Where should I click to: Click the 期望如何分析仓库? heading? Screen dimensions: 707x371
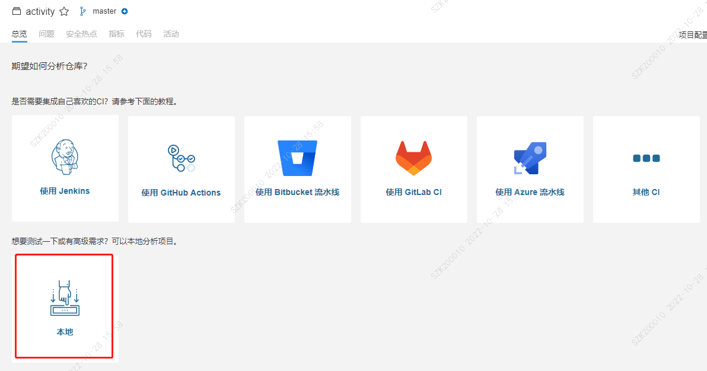[x=50, y=66]
